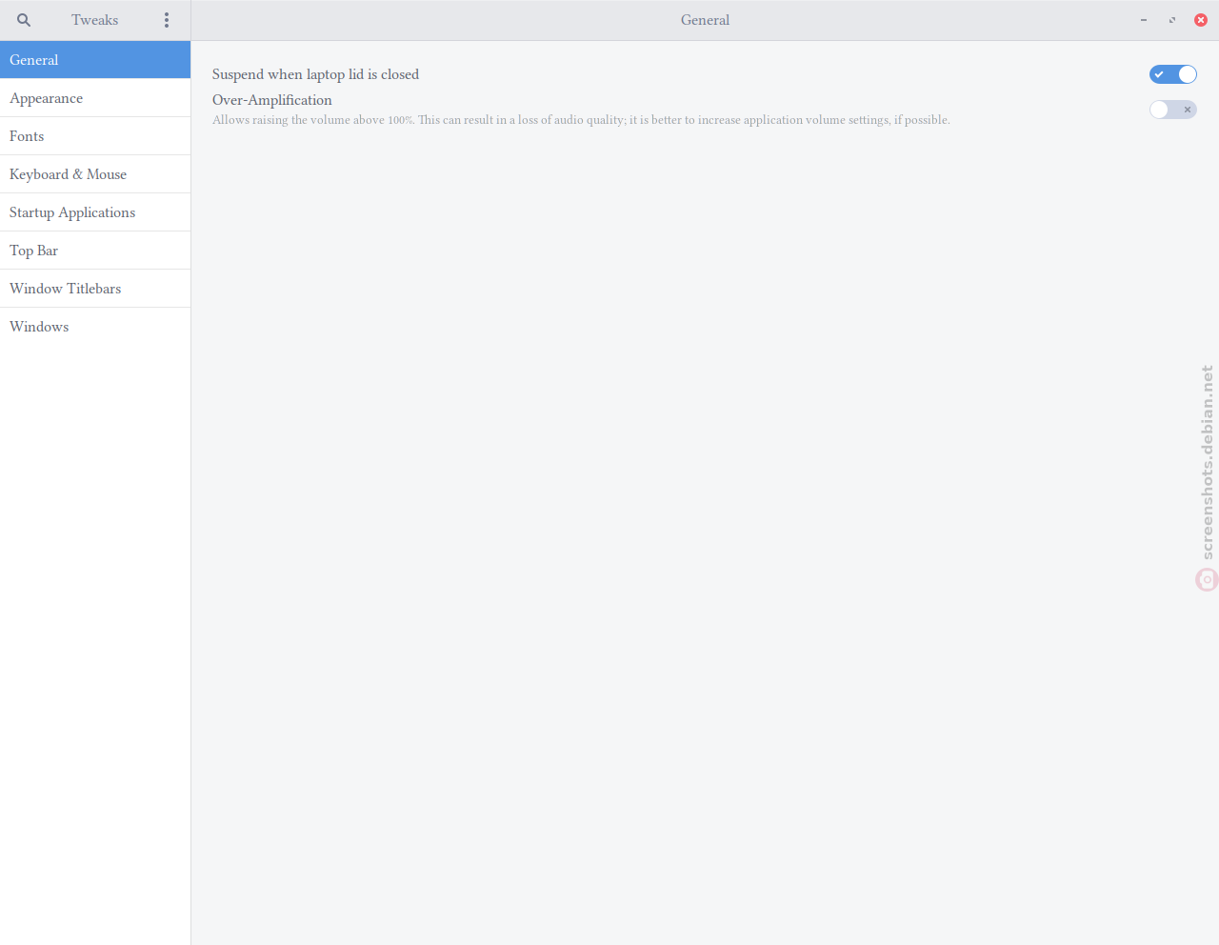Image resolution: width=1219 pixels, height=945 pixels.
Task: Enable the Over-Amplification switch
Action: click(1172, 110)
